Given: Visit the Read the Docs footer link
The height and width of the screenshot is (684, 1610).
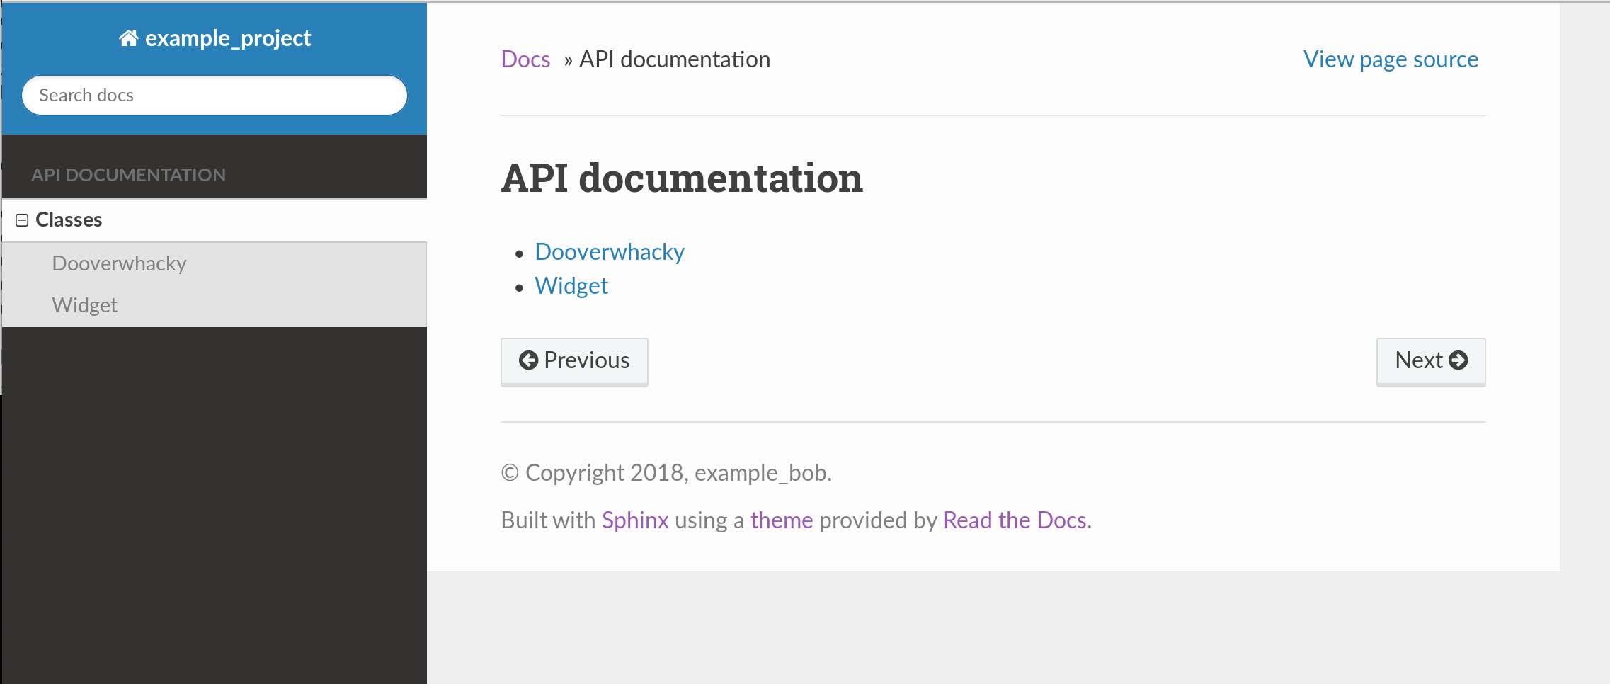Looking at the screenshot, I should pos(1015,520).
